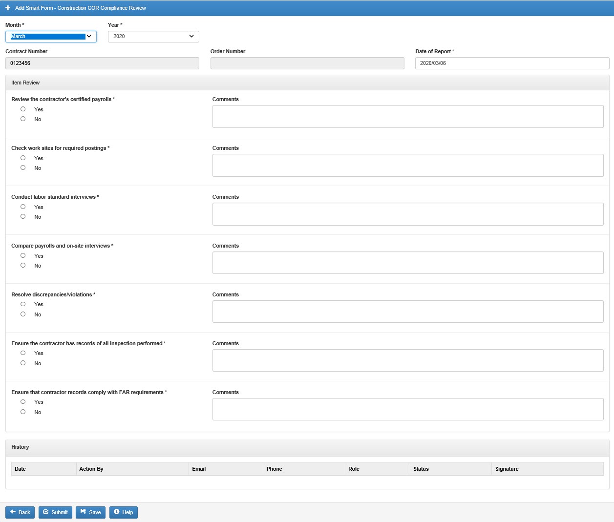
Task: Open the Month dropdown
Action: 51,37
